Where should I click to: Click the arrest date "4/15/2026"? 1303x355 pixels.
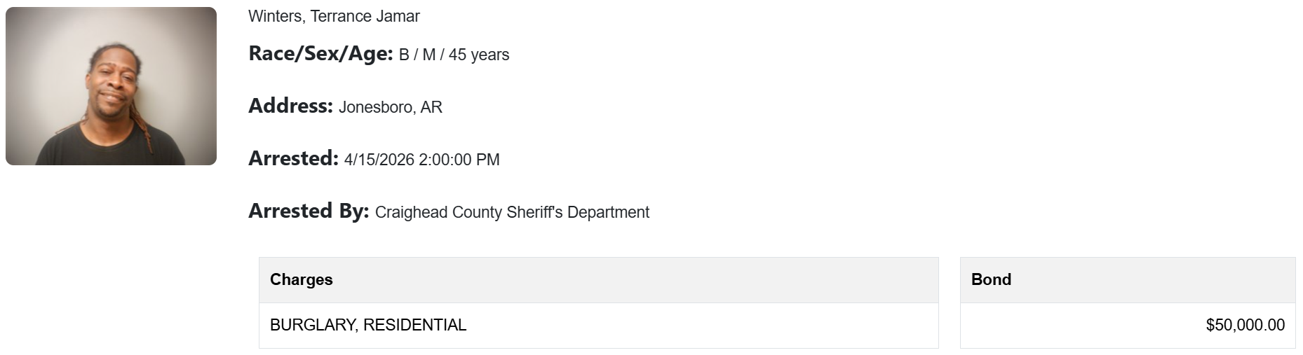click(379, 160)
